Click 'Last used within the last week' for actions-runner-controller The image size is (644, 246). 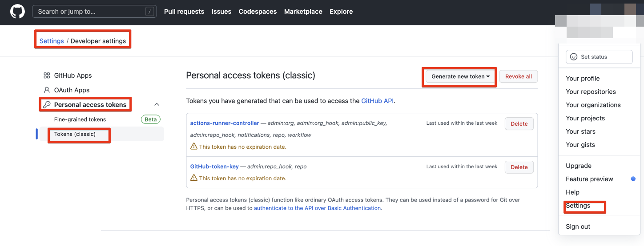pyautogui.click(x=462, y=123)
